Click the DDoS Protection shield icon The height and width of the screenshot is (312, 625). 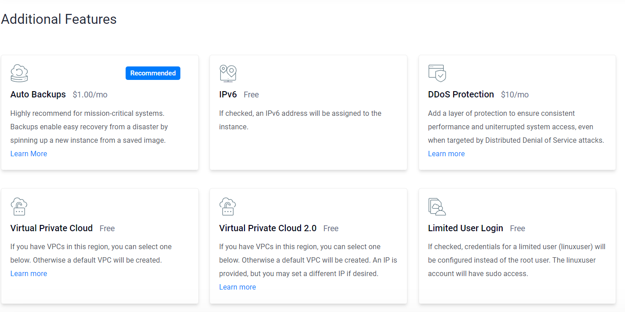click(437, 73)
